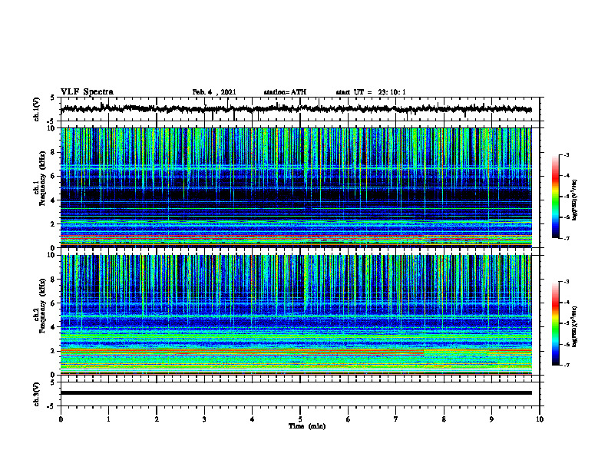Click the ch.2 color scale bar
This screenshot has width=608, height=470.
556,323
